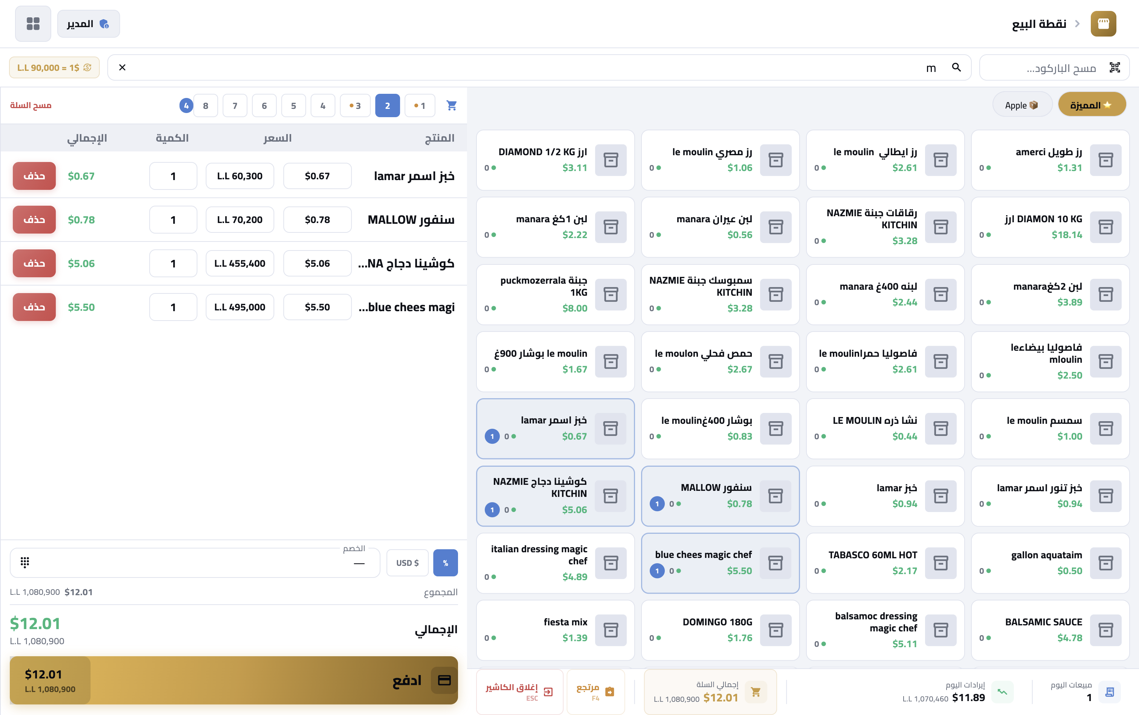Open the apps grid menu icon
Screen dimensions: 1139x715
pos(33,24)
